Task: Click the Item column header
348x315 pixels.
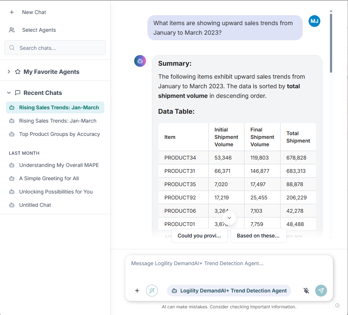Action: (x=183, y=137)
